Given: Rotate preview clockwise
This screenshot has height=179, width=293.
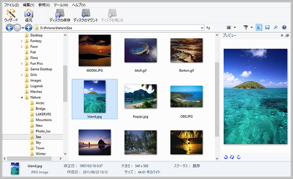Looking at the screenshot, I should 238,157.
